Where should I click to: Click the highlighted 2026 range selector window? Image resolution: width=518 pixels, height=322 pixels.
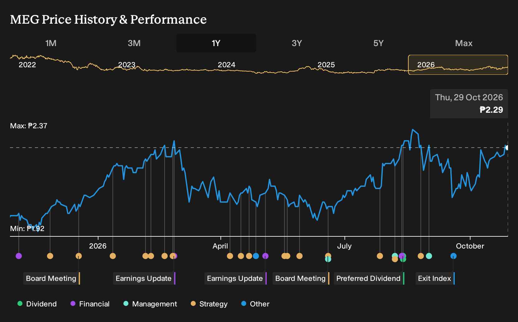458,65
